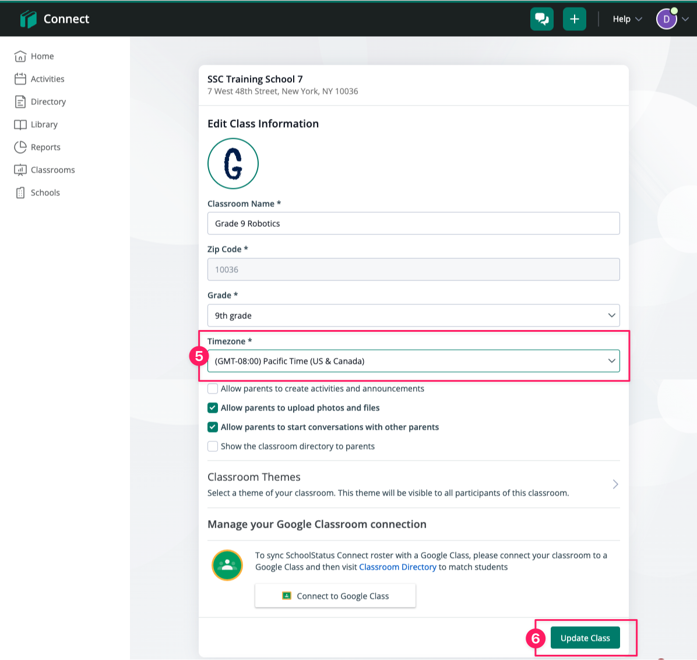Click the classroom avatar G image
The image size is (697, 660).
pos(233,163)
